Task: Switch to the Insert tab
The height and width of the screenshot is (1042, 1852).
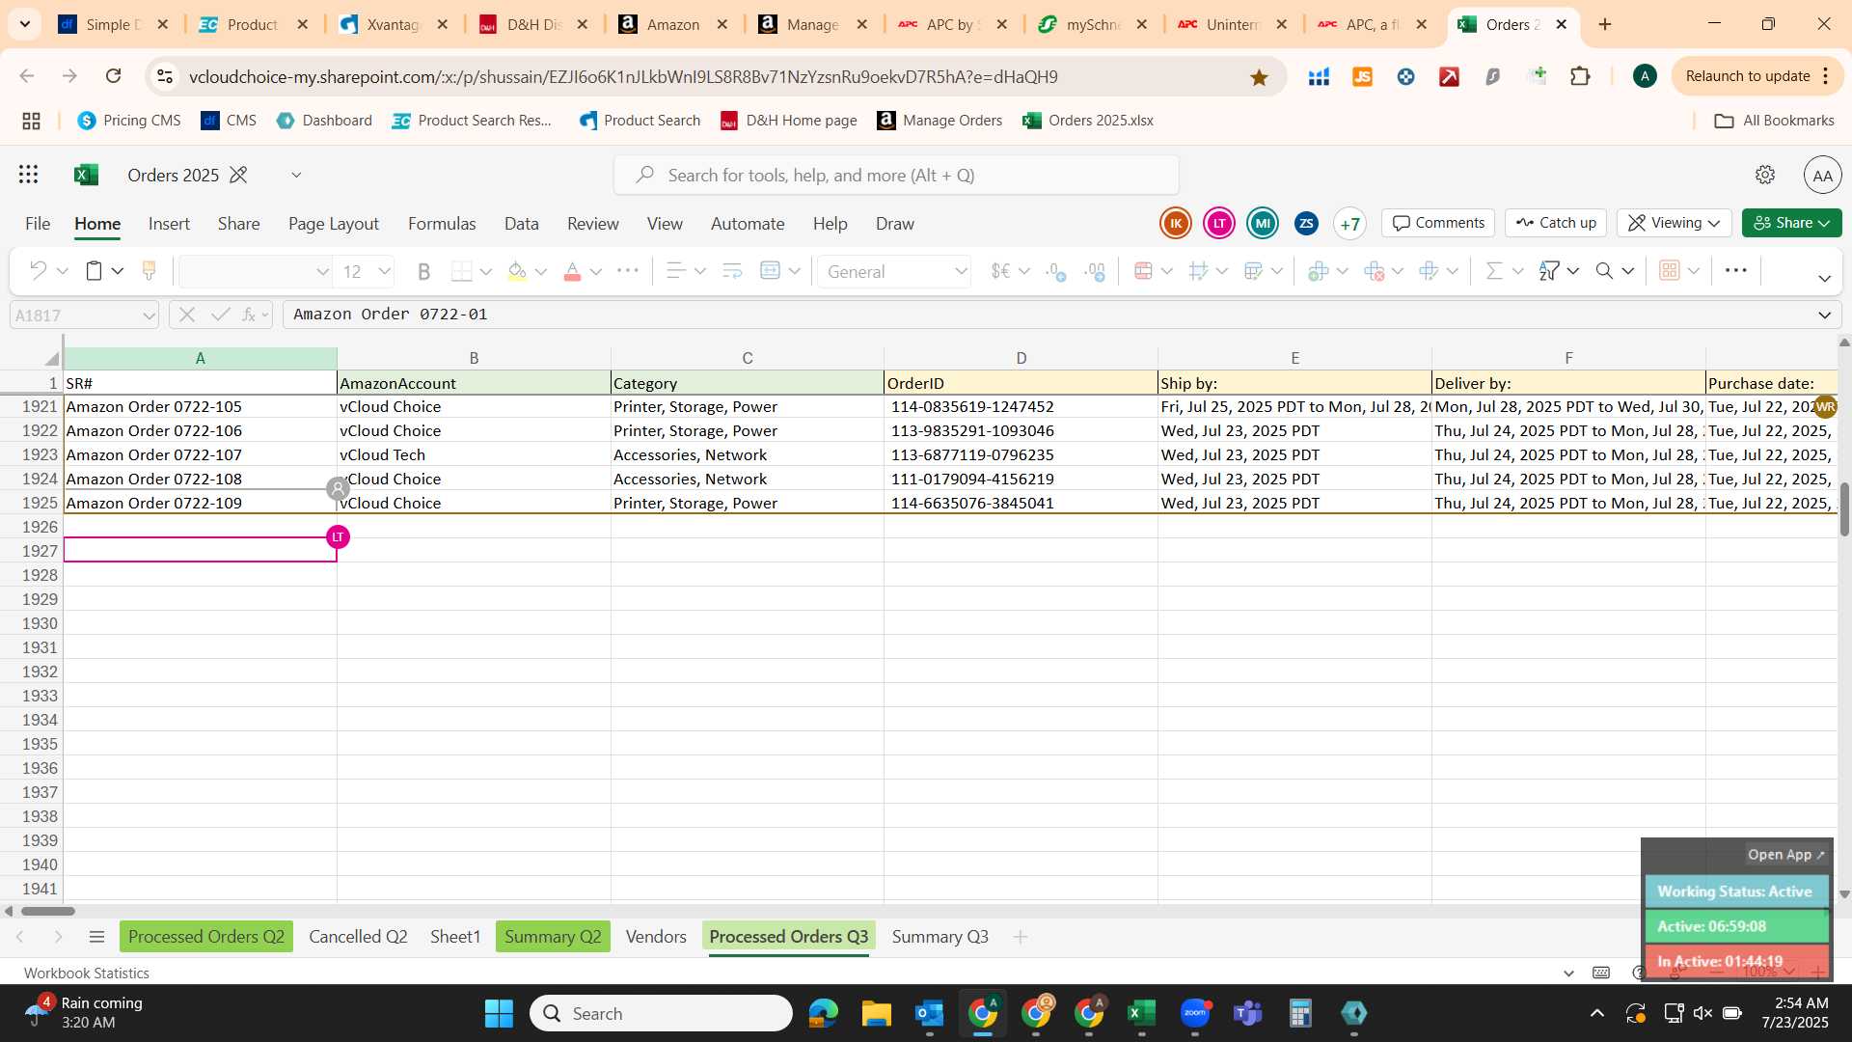Action: coord(169,224)
